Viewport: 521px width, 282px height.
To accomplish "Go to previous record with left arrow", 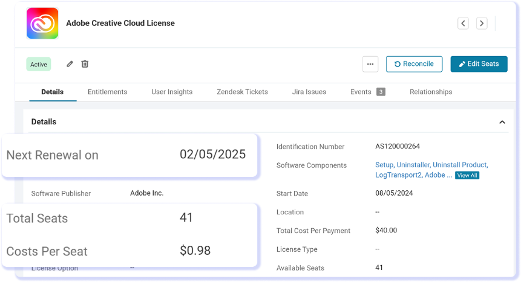I will (x=463, y=23).
